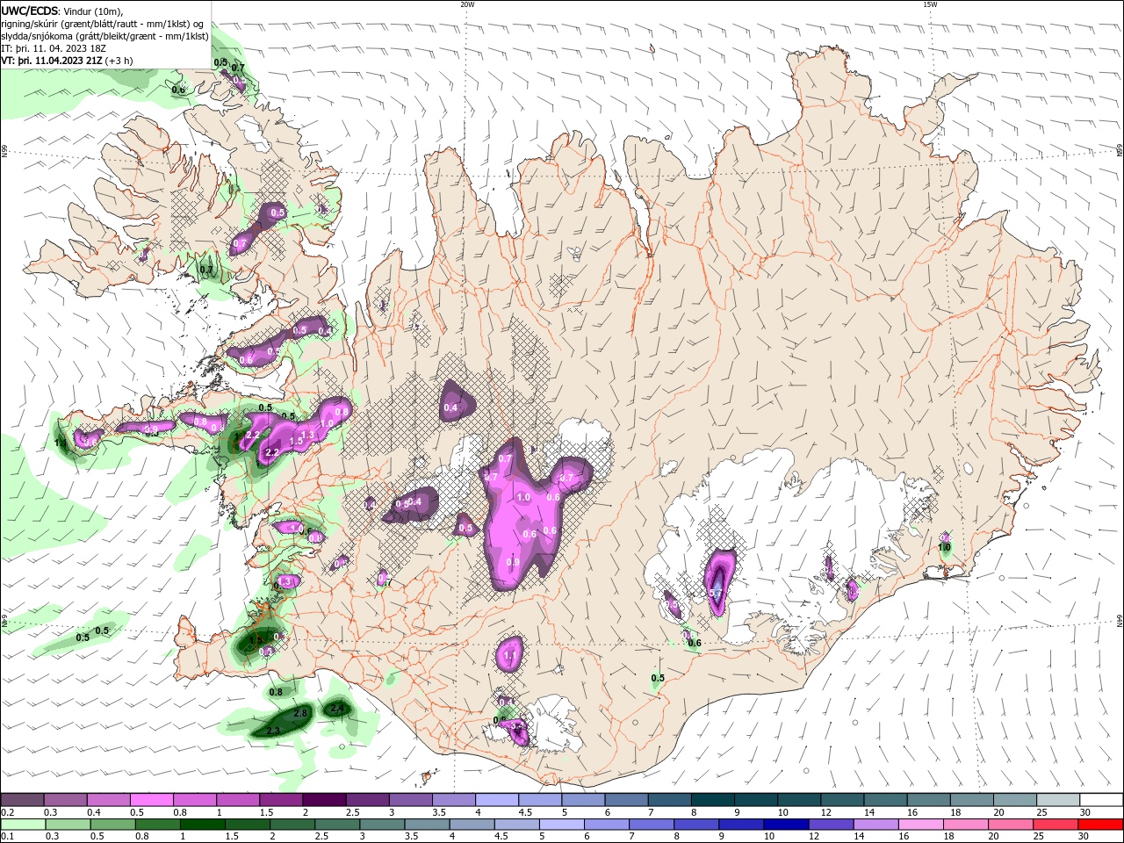Click the rain legend swatch between 0.3 and 0.5
This screenshot has height=843, width=1124.
[68, 825]
